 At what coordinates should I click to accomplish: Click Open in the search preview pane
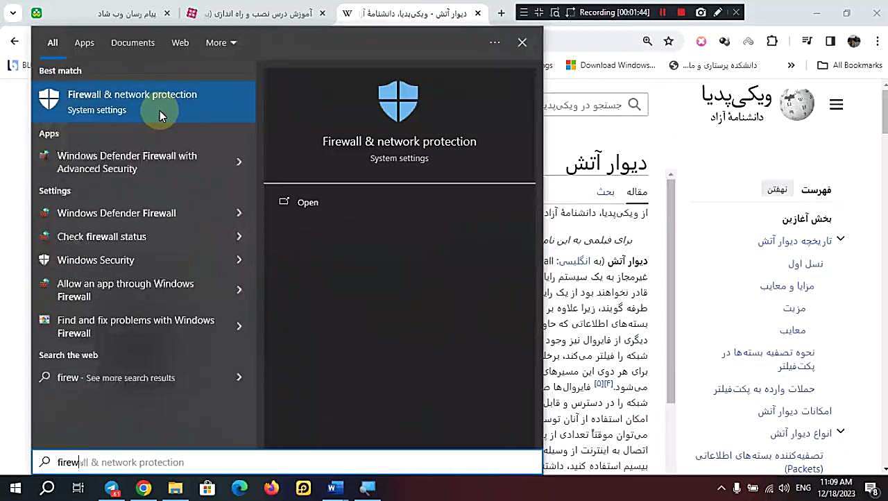coord(299,202)
